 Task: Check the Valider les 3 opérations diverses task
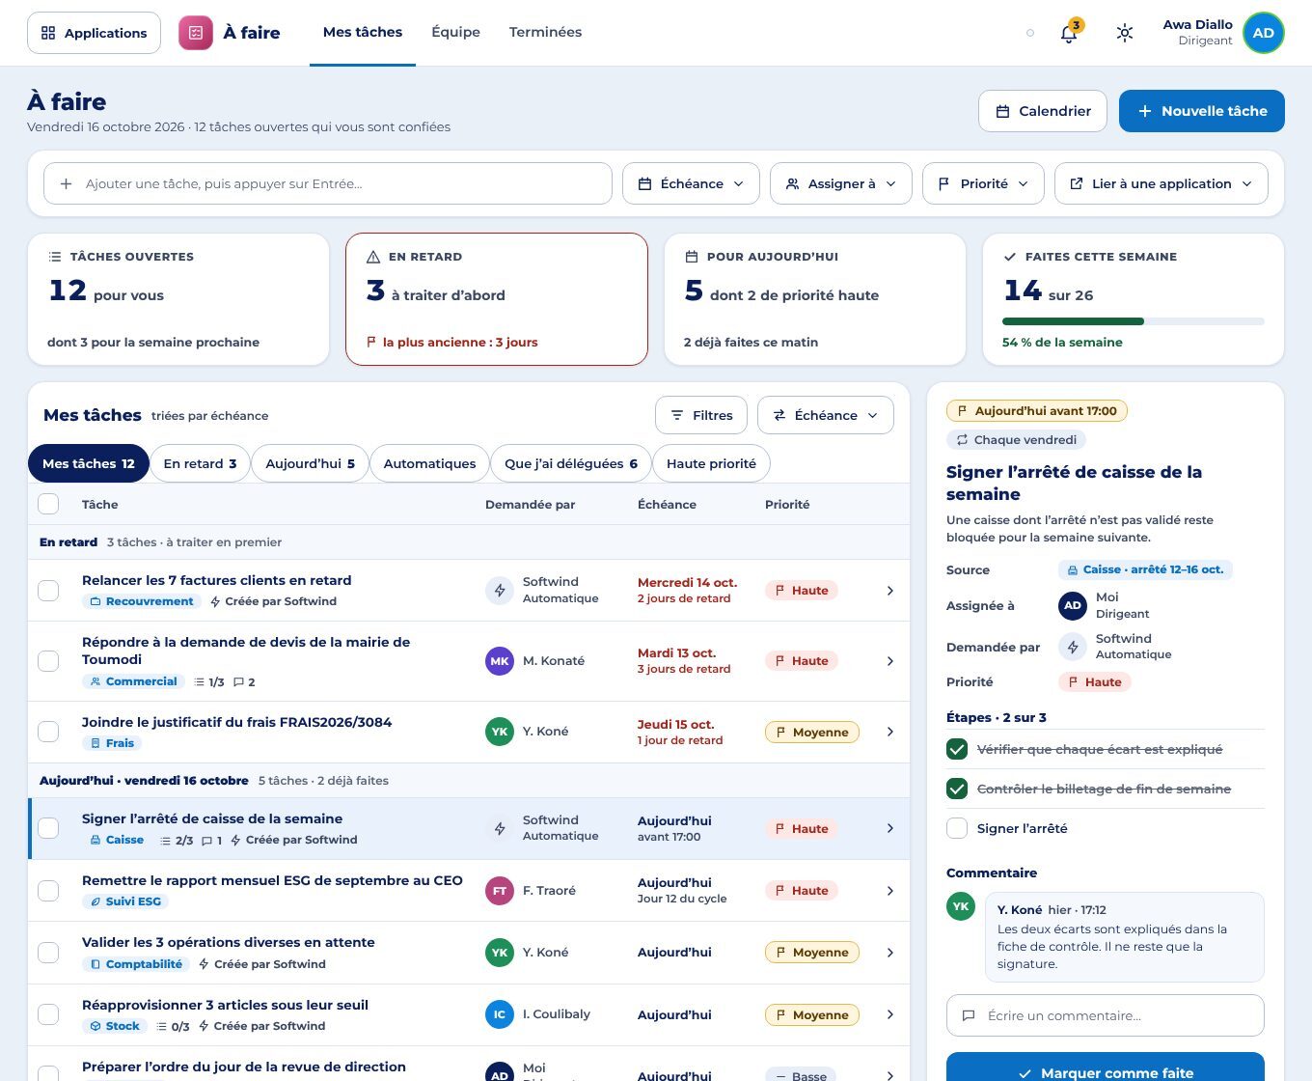pyautogui.click(x=48, y=953)
